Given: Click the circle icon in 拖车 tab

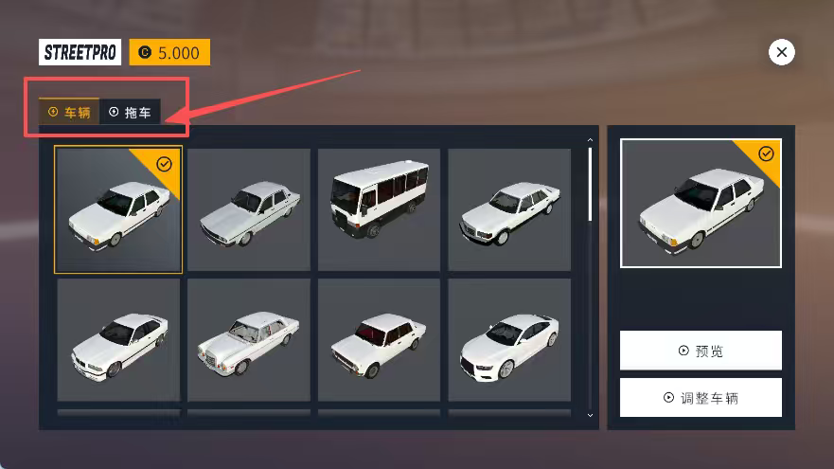Looking at the screenshot, I should coord(114,112).
